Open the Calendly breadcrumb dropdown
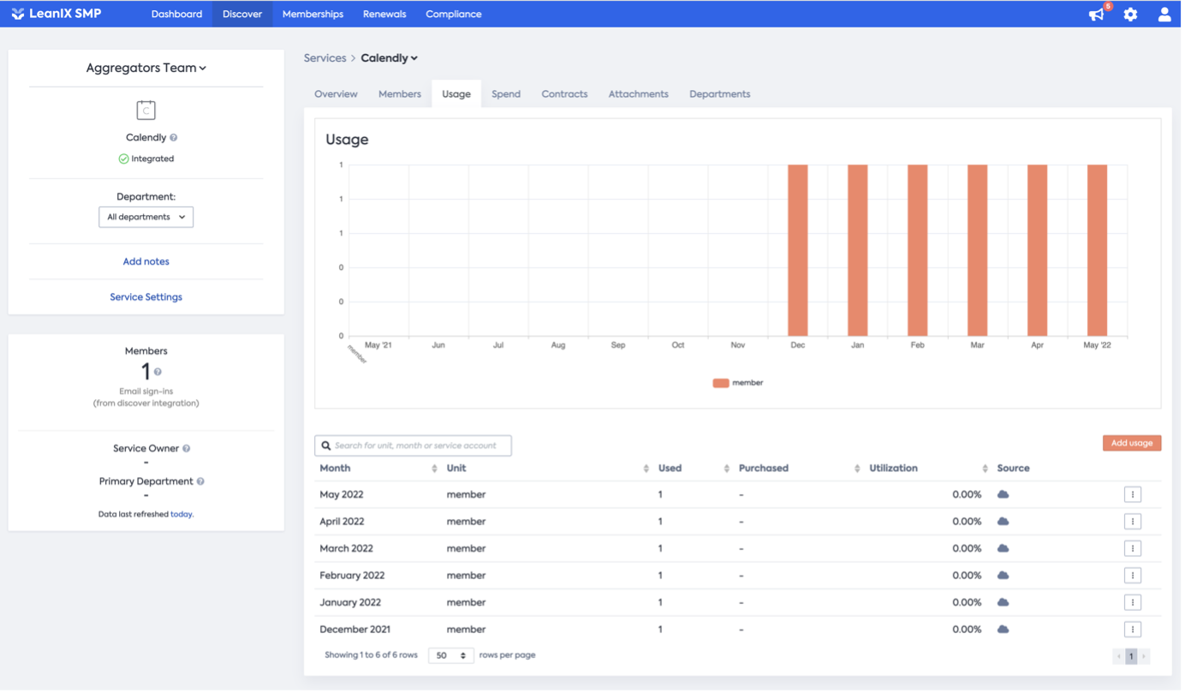This screenshot has height=693, width=1185. coord(391,58)
